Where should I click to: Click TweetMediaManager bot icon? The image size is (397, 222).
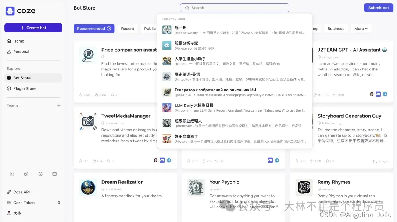[88, 121]
